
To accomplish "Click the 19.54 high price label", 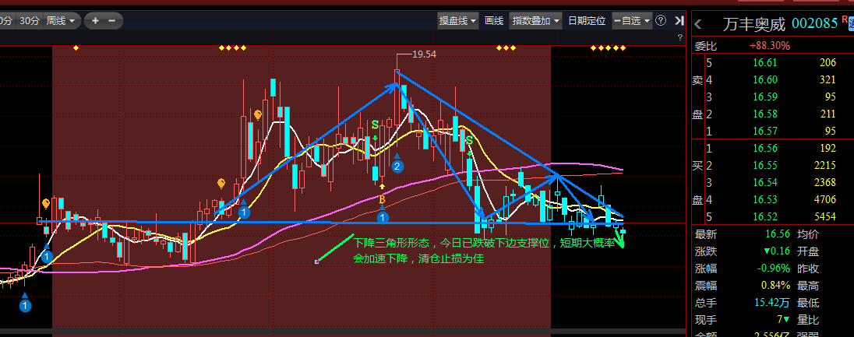I will 425,54.
